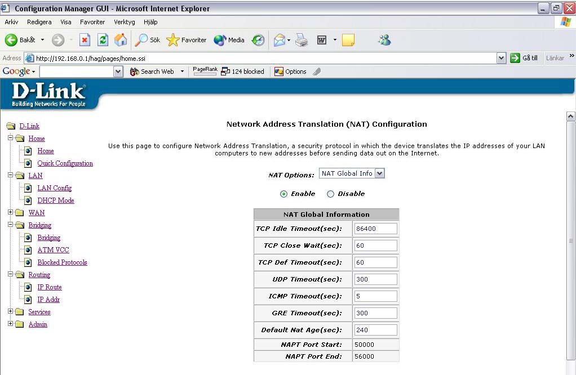The width and height of the screenshot is (576, 375).
Task: Open the History clock icon
Action: [x=258, y=39]
